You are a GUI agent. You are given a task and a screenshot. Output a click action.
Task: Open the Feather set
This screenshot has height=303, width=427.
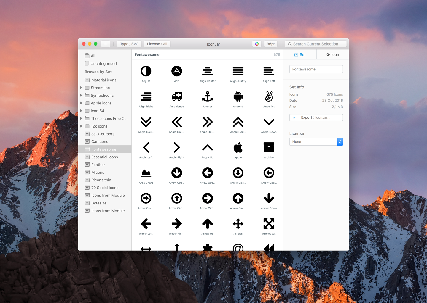pyautogui.click(x=105, y=165)
